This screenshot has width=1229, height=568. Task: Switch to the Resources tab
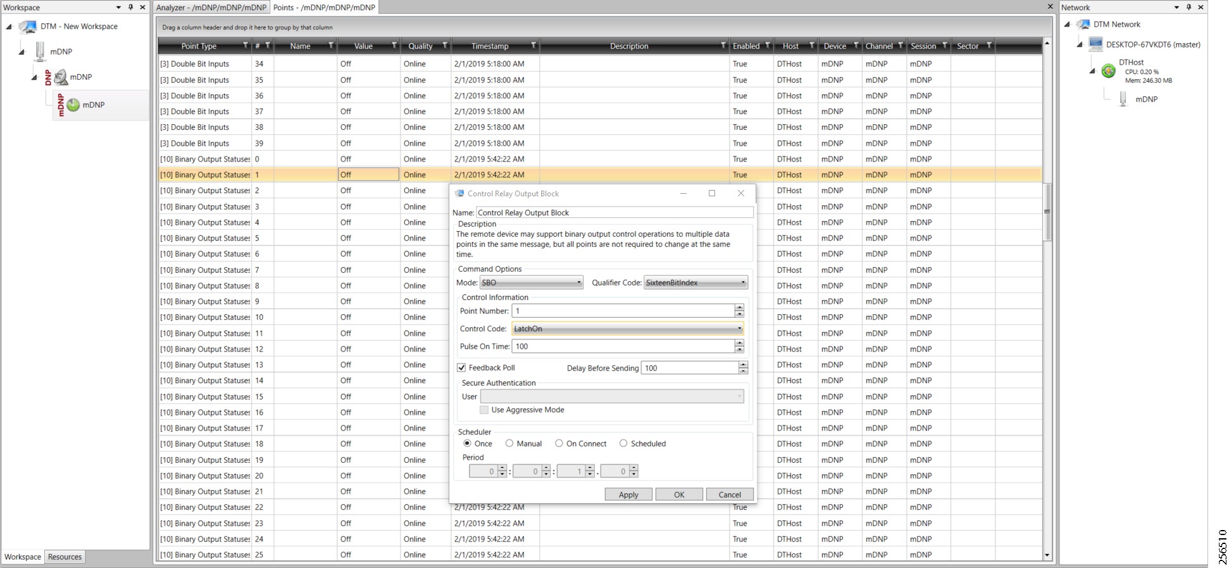(x=65, y=557)
